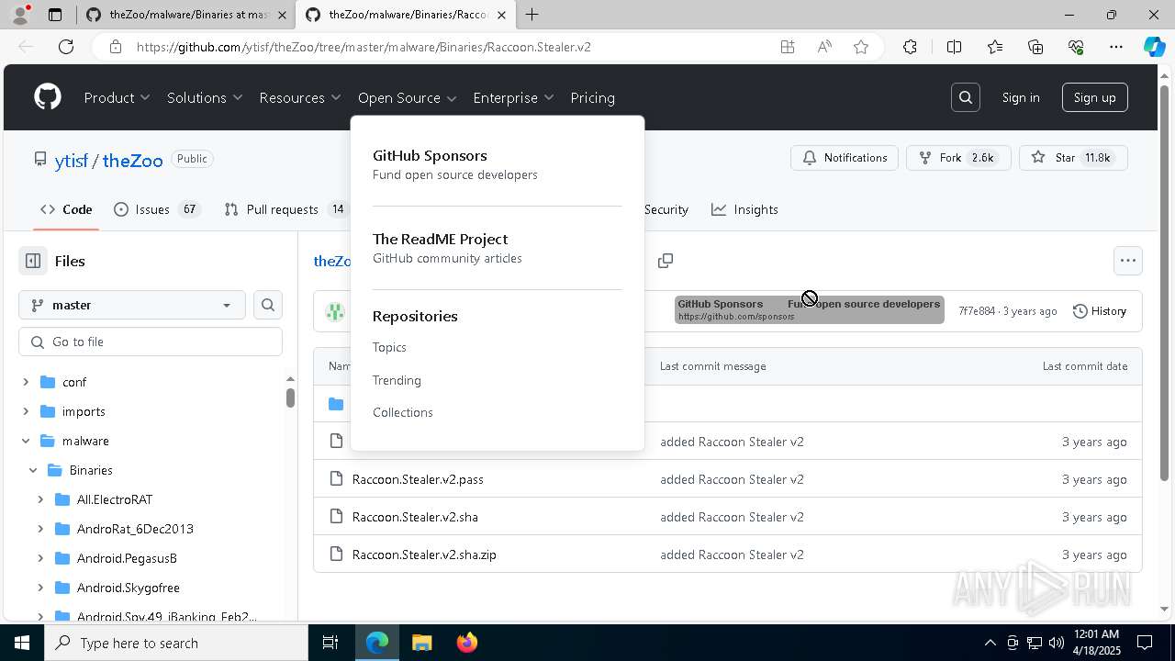This screenshot has height=661, width=1175.
Task: Toggle the Open Source menu
Action: pos(408,97)
